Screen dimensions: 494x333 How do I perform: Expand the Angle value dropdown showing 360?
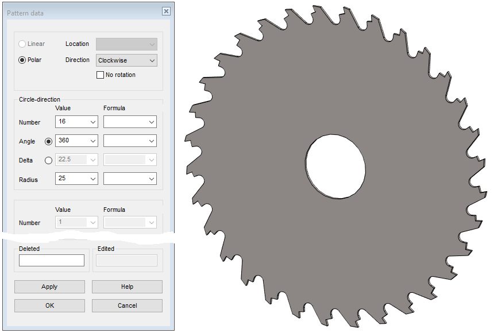(93, 141)
